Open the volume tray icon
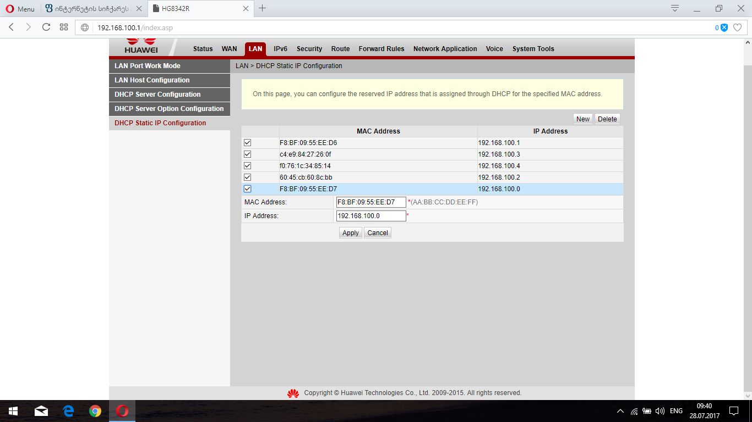Image resolution: width=752 pixels, height=422 pixels. coord(660,411)
